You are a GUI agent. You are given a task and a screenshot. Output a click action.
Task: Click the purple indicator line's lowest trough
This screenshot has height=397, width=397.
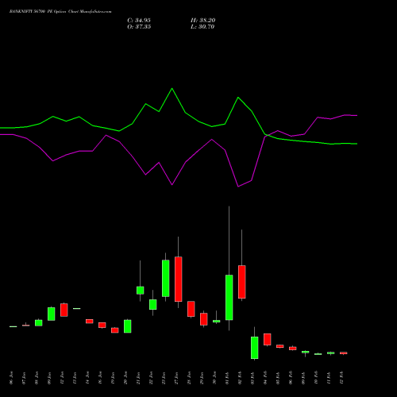pos(238,187)
